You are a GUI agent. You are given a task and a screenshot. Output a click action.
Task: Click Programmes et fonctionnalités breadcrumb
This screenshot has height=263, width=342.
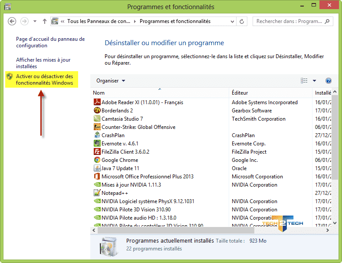(x=175, y=21)
